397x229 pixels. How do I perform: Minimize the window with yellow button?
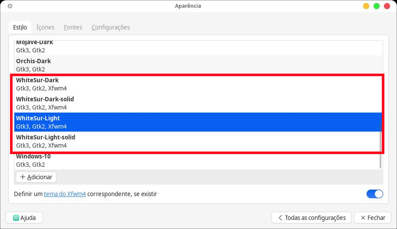[x=366, y=6]
